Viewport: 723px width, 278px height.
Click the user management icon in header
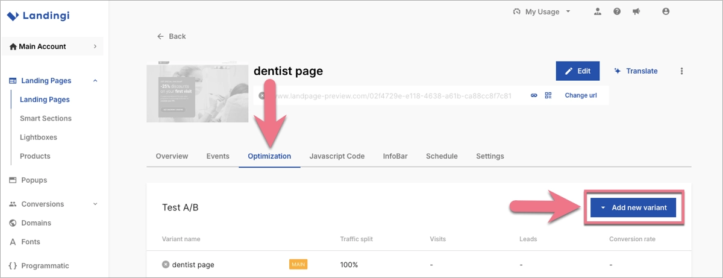598,11
